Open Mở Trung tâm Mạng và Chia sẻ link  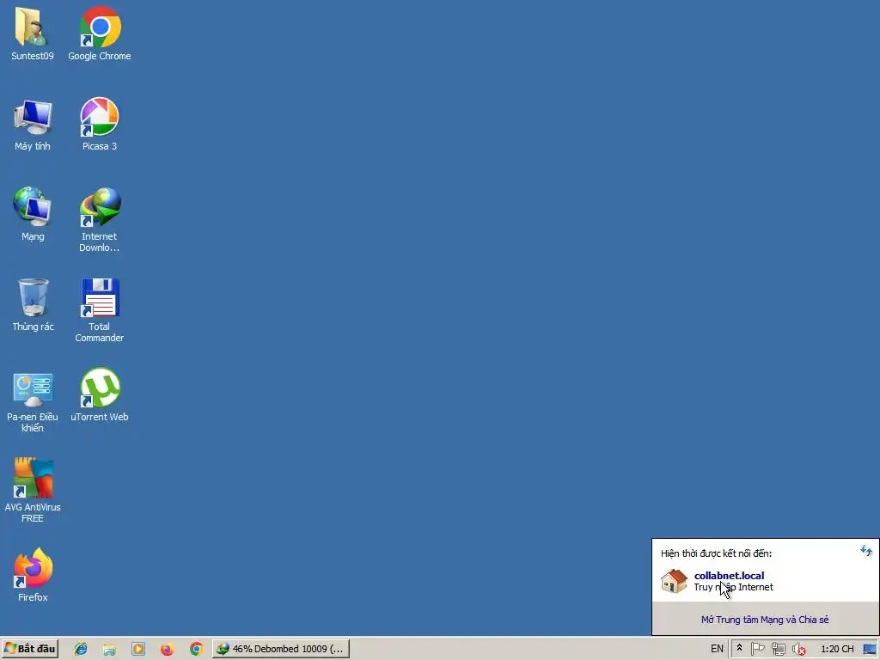(x=764, y=620)
